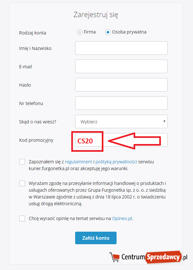193x270 pixels.
Task: Focus the Imię i Nazwisko field
Action: click(x=121, y=48)
